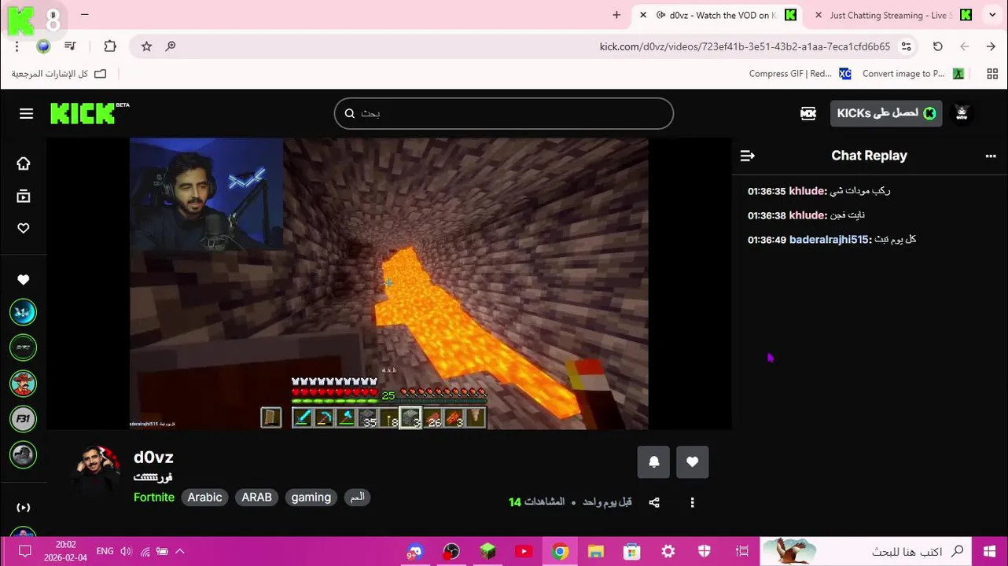This screenshot has height=566, width=1008.
Task: Go to Kick Home in the sidebar
Action: 24,164
